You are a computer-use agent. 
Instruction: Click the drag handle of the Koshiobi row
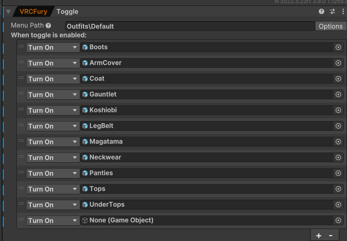pos(21,109)
